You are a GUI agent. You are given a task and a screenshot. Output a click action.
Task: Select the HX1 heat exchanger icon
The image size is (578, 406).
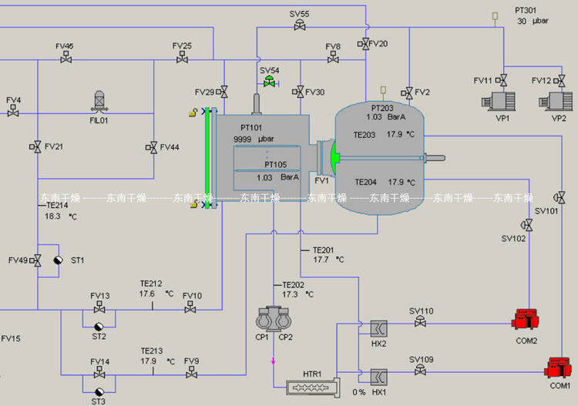coord(378,377)
